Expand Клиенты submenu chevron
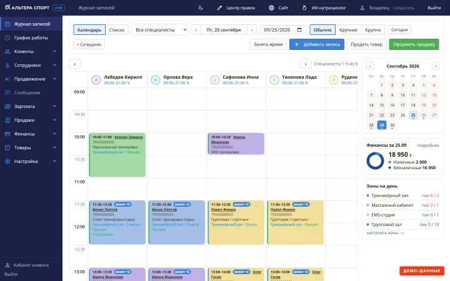This screenshot has height=281, width=450. pyautogui.click(x=54, y=51)
